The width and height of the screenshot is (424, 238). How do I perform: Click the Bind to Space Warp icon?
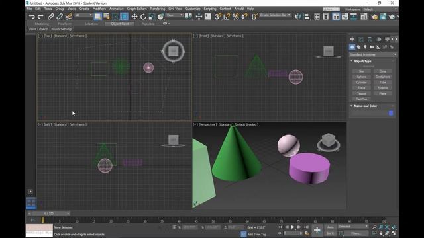[68, 17]
